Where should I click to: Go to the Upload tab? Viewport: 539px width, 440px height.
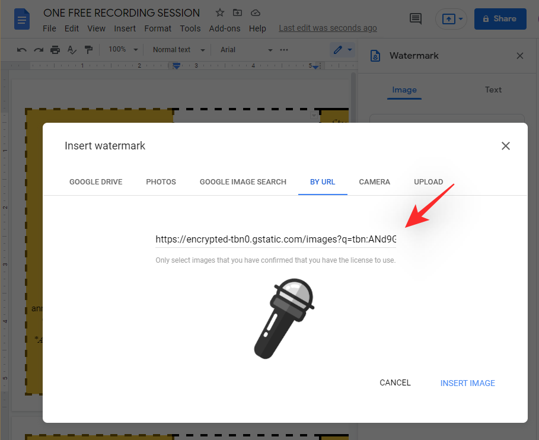click(x=428, y=182)
